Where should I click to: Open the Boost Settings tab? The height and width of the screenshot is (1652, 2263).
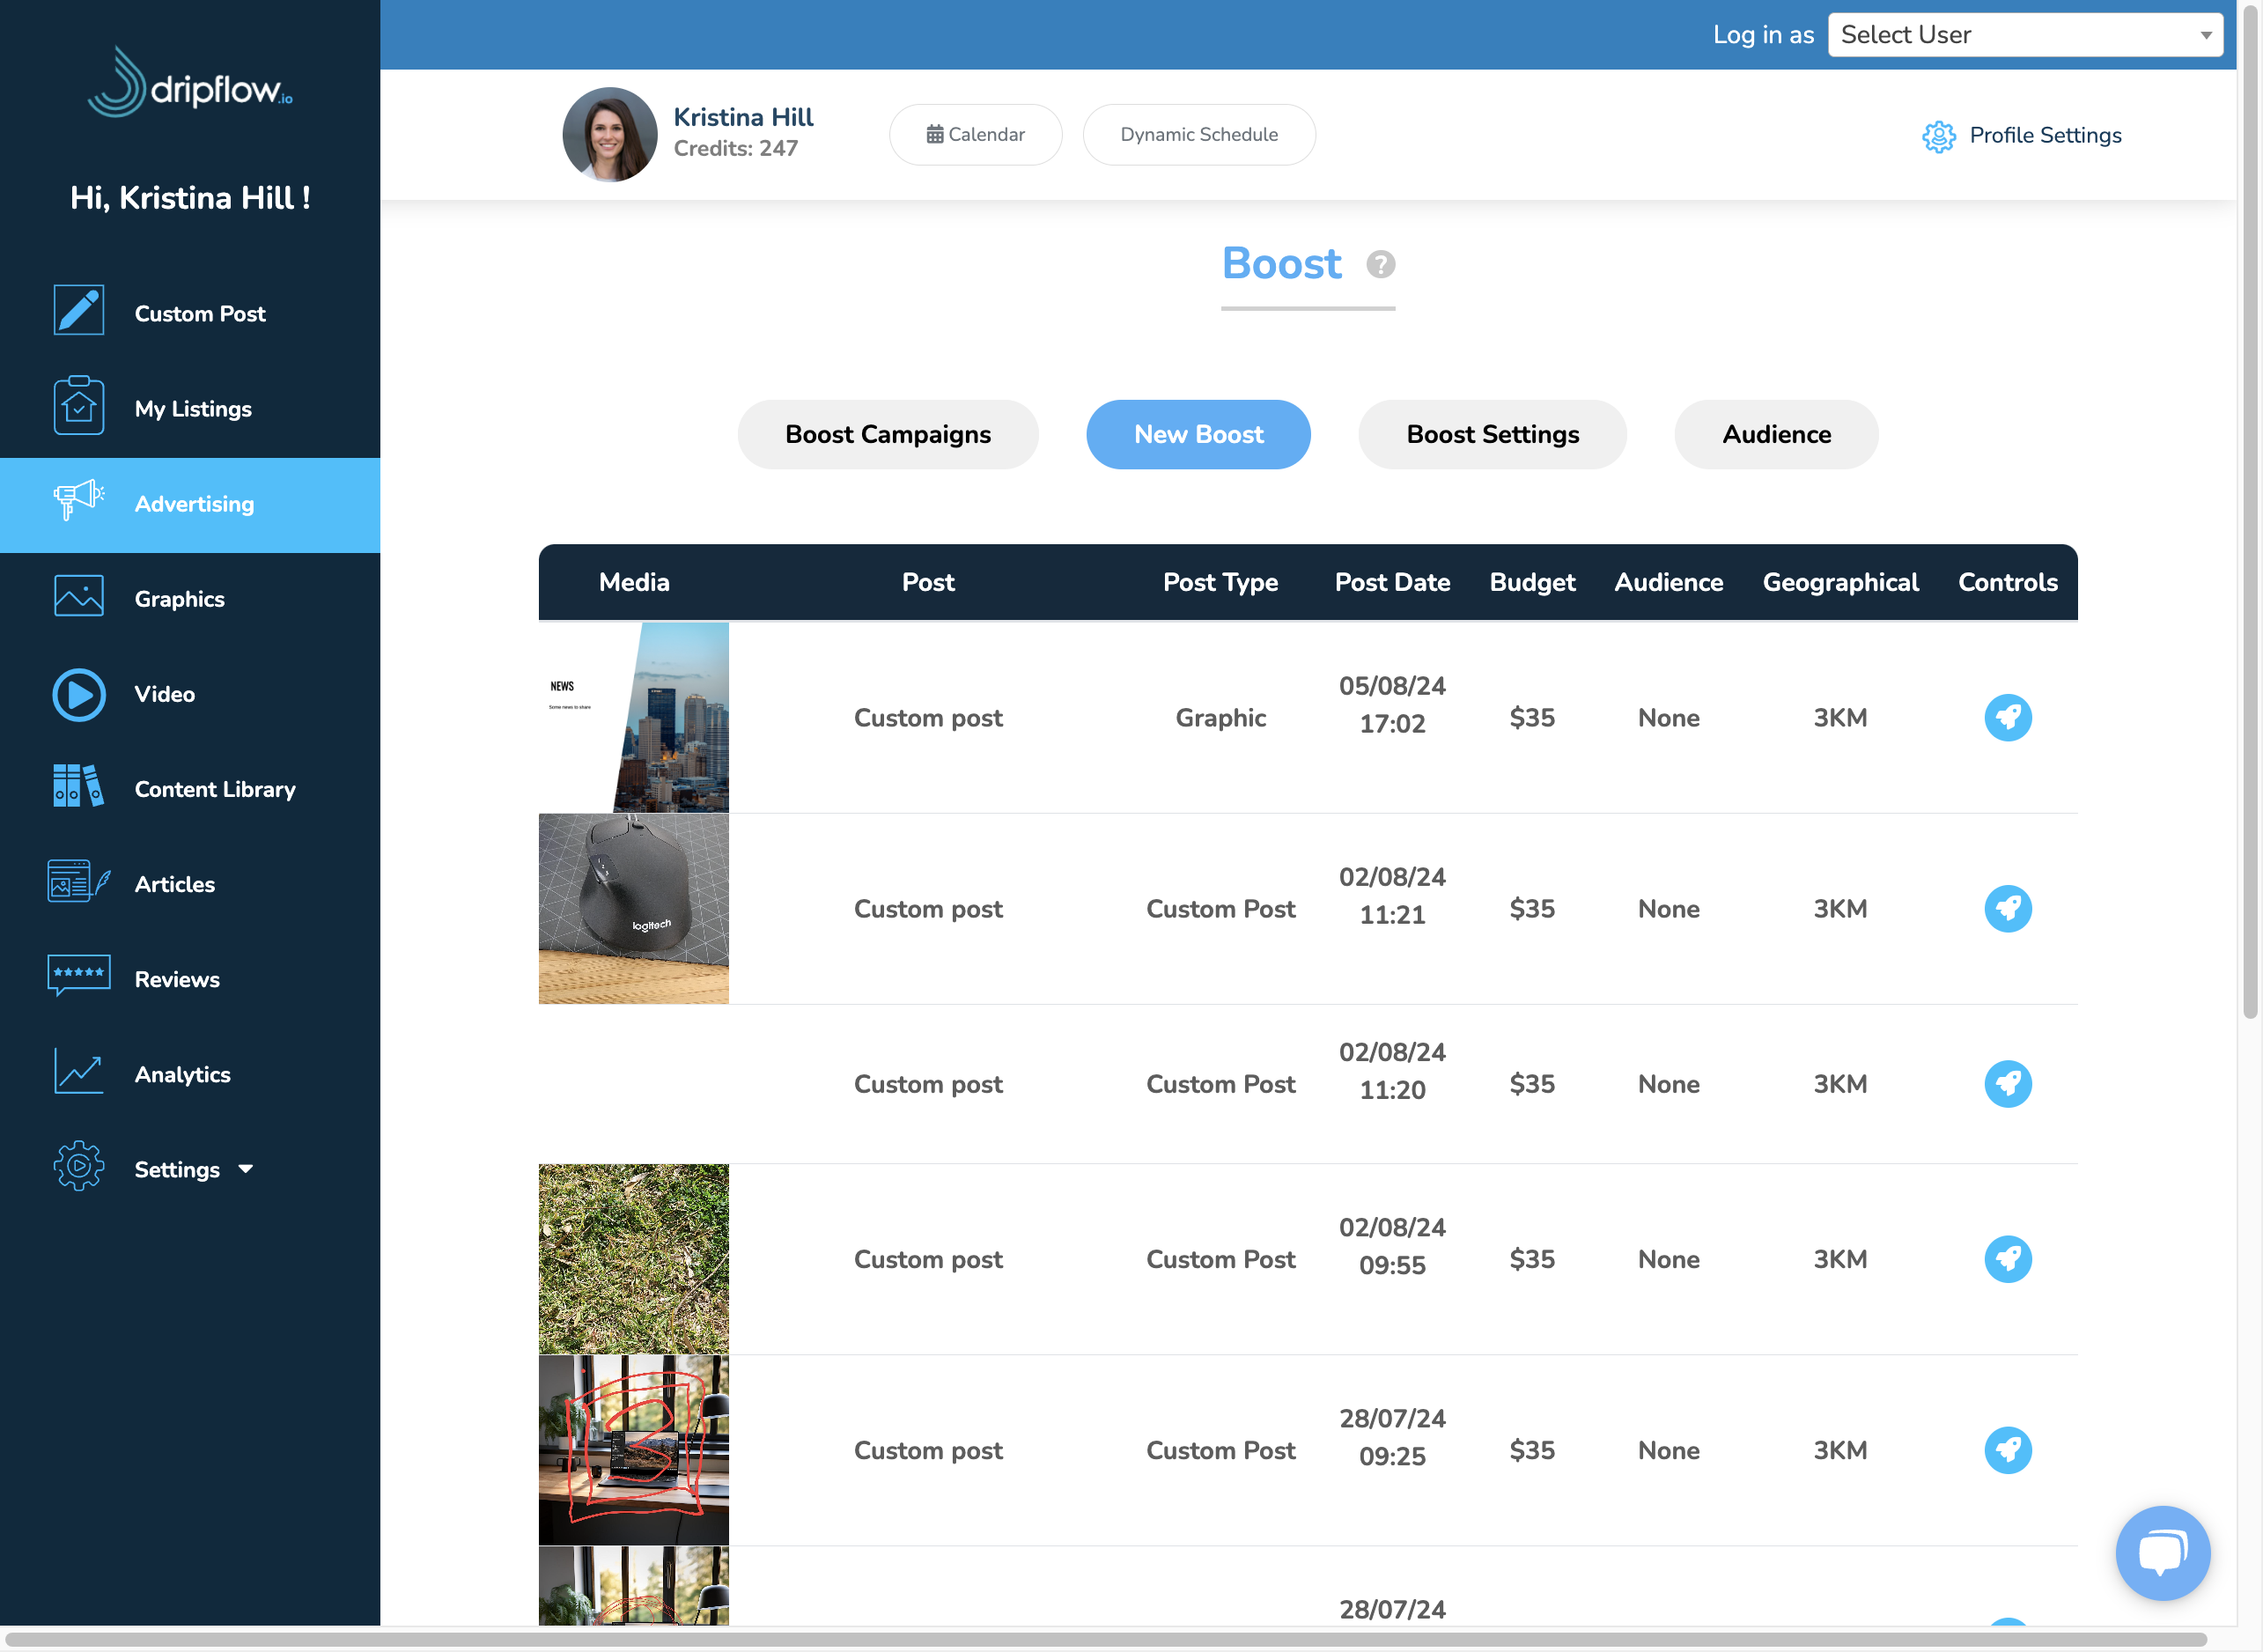point(1492,435)
